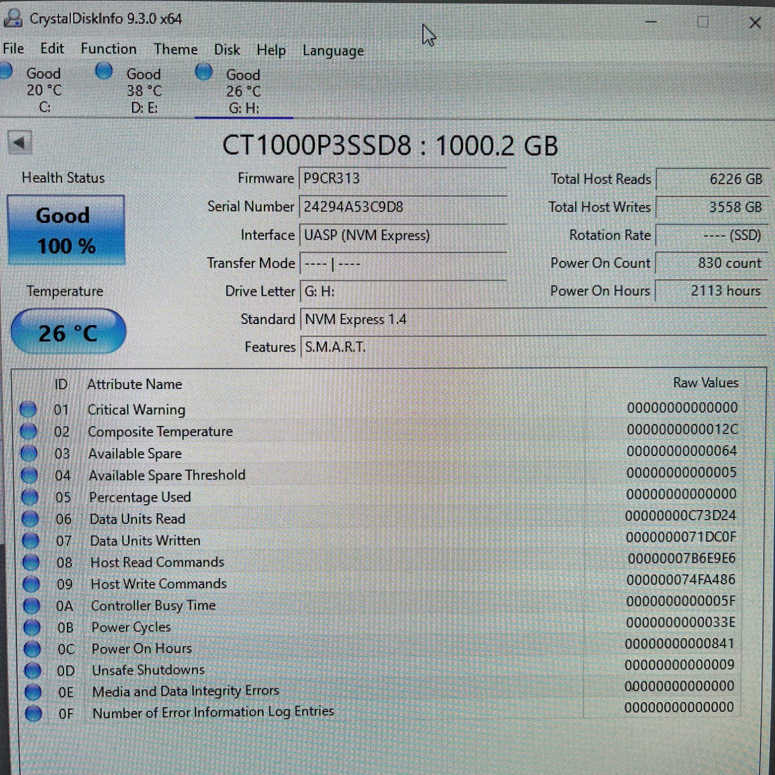The image size is (775, 775).
Task: Click the status icon for Power Cycles
Action: coord(33,627)
